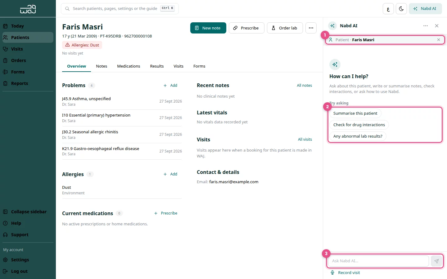Image resolution: width=447 pixels, height=279 pixels.
Task: Open the patient more actions menu
Action: click(x=311, y=28)
